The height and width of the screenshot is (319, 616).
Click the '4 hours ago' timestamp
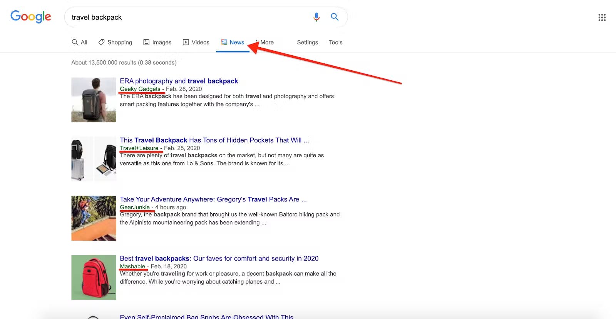point(171,207)
